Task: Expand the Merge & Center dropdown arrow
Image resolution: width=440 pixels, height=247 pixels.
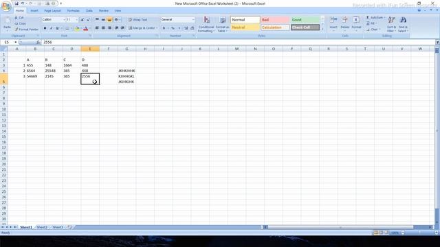Action: 157,28
